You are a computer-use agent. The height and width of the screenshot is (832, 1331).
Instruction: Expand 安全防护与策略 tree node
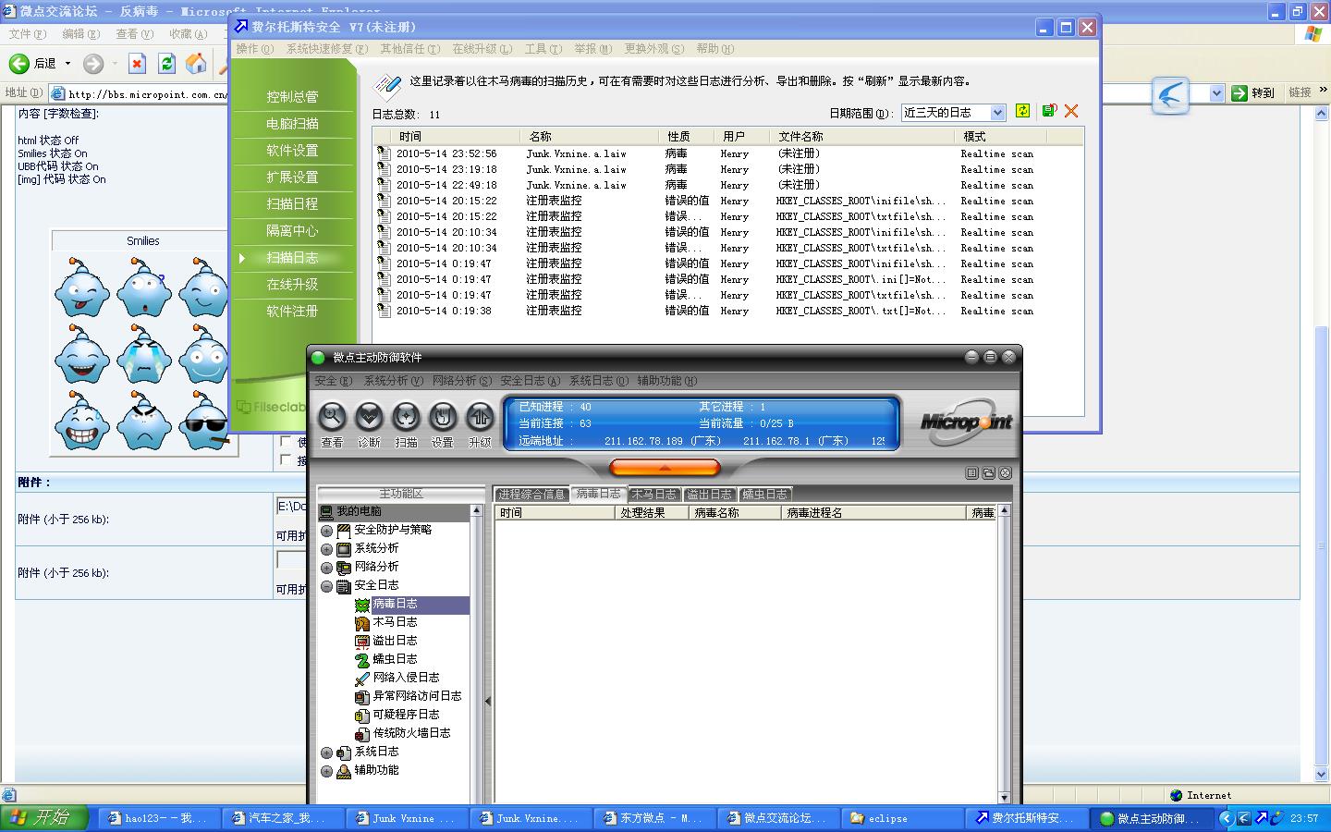[326, 531]
